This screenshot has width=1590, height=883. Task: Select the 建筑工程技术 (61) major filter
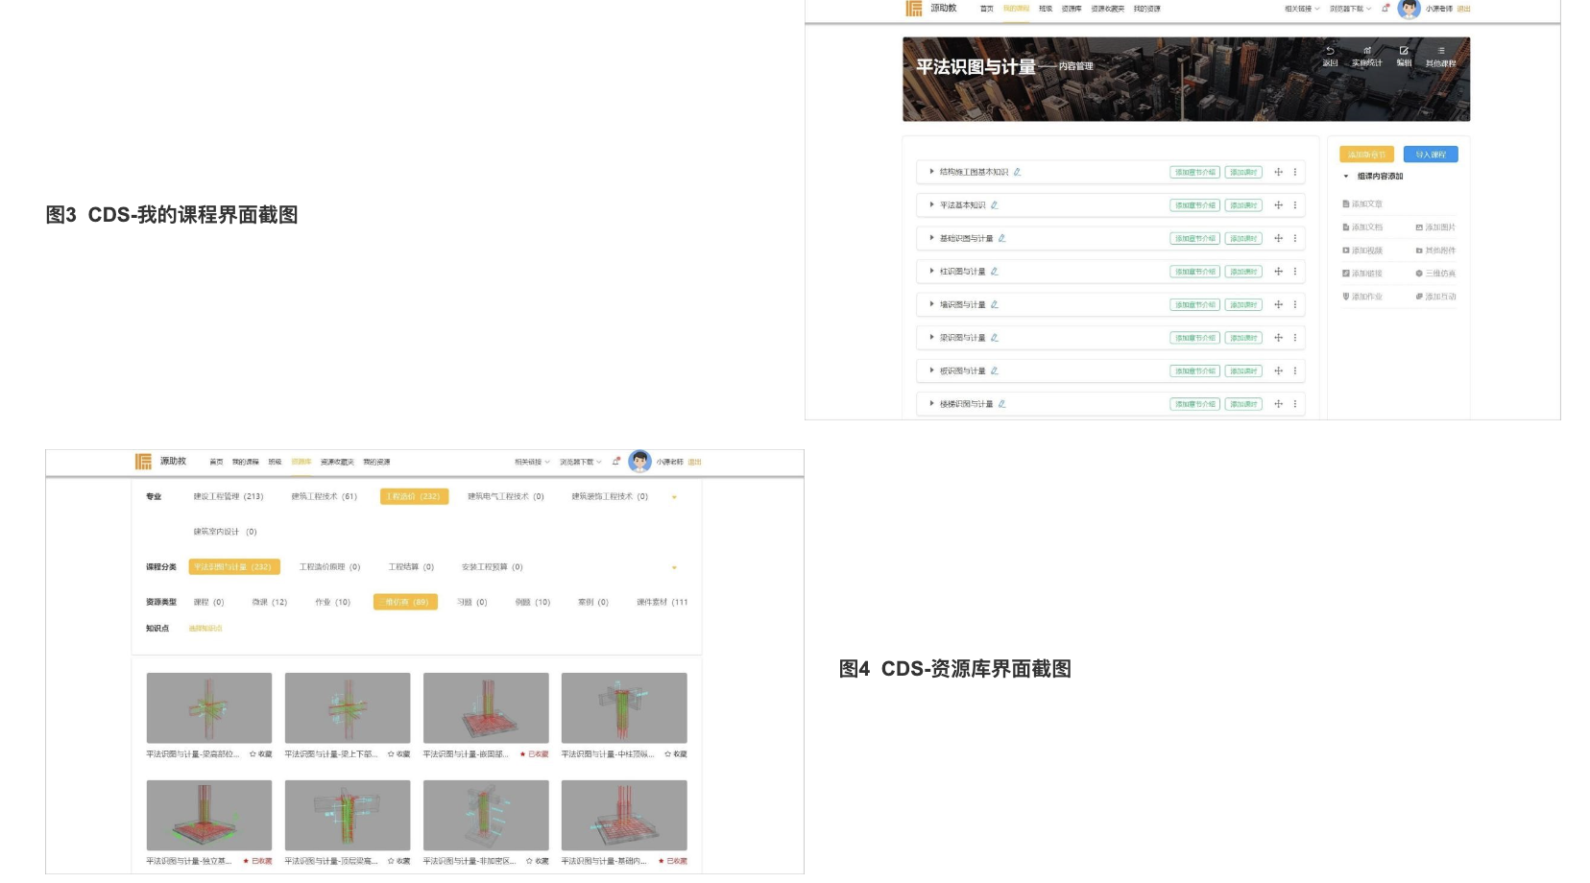[324, 497]
